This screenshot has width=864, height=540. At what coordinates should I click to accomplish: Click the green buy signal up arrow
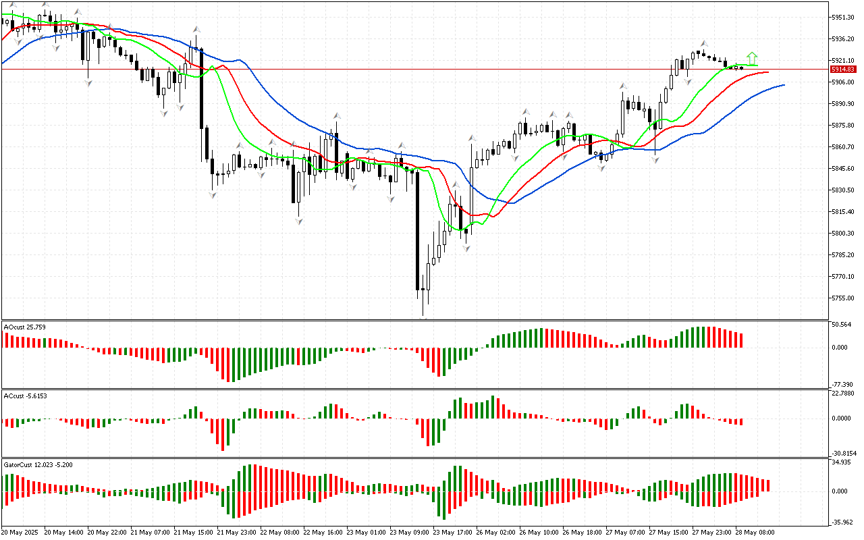(752, 57)
